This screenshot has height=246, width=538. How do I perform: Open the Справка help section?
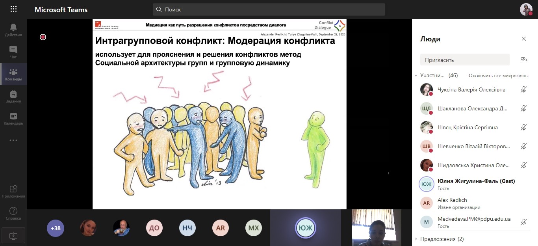point(13,213)
